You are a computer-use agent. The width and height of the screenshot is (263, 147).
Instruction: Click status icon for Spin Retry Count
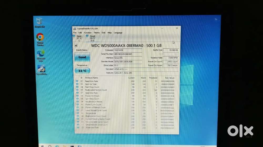point(78,99)
